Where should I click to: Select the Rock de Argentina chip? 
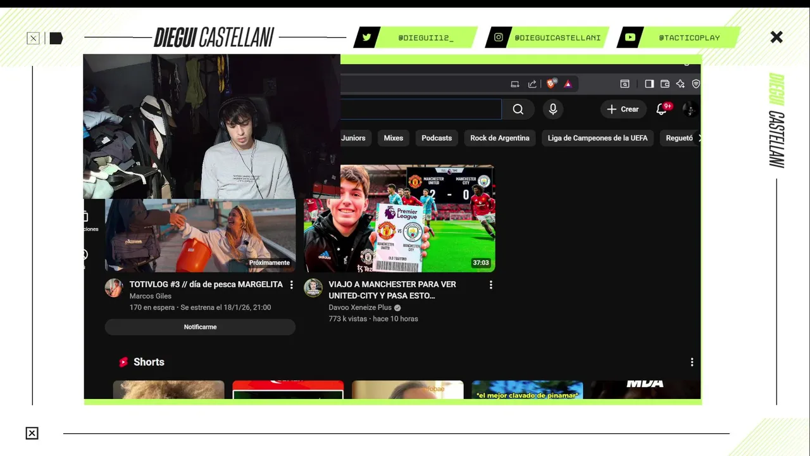point(500,138)
